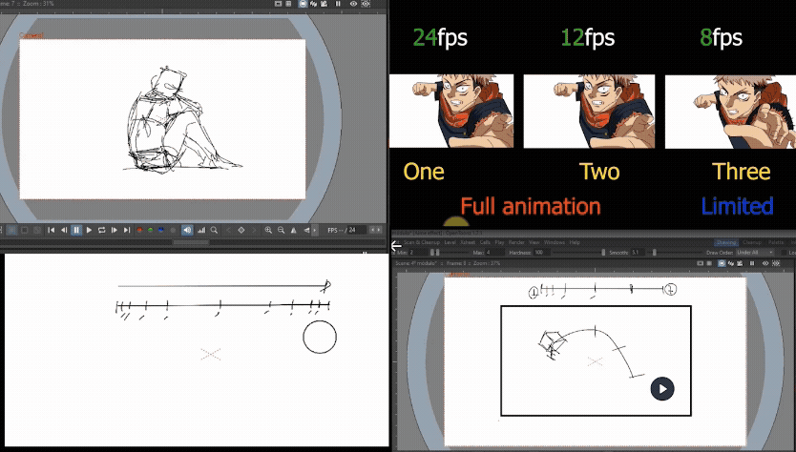This screenshot has height=452, width=796.
Task: Open the Cells menu
Action: (x=485, y=242)
